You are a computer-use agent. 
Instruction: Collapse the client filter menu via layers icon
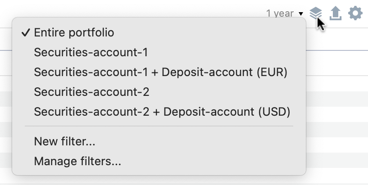click(x=316, y=13)
